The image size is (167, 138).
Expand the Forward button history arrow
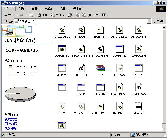[x=26, y=15]
